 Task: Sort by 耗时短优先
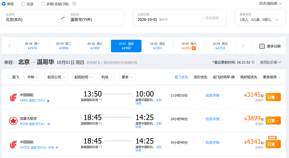249,77
